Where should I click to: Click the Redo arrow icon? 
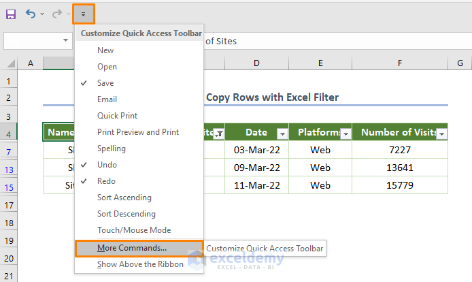[57, 14]
